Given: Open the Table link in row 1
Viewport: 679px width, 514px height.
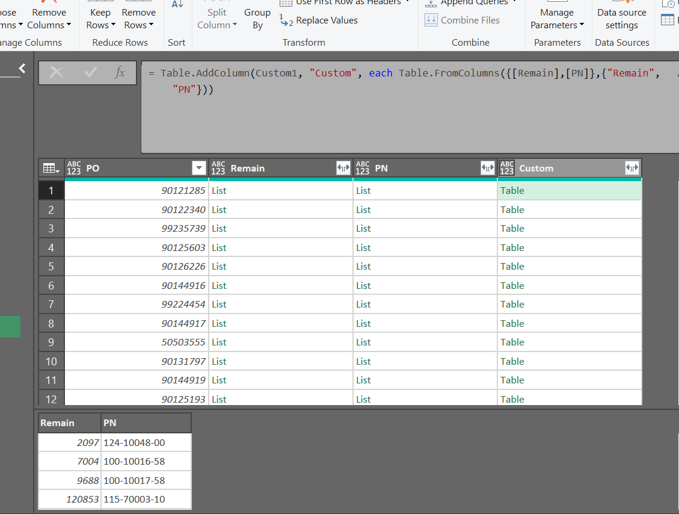Looking at the screenshot, I should tap(512, 190).
